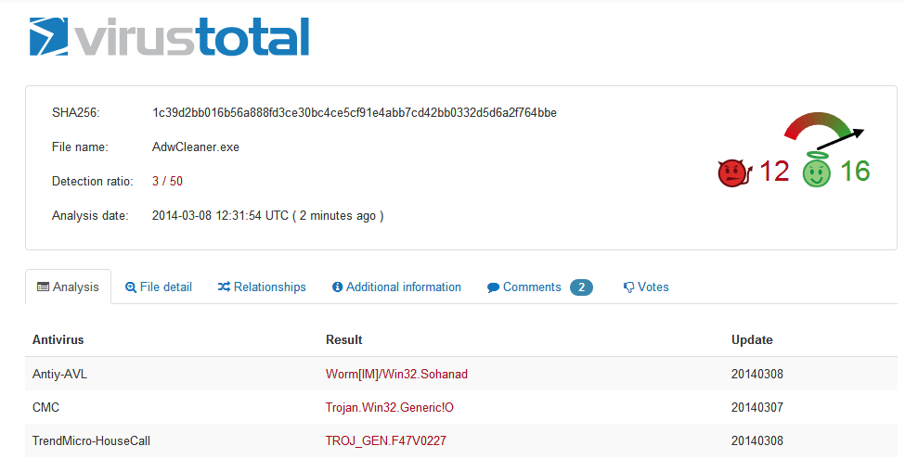The image size is (905, 459).
Task: Open the Additional information tab
Action: (x=397, y=287)
